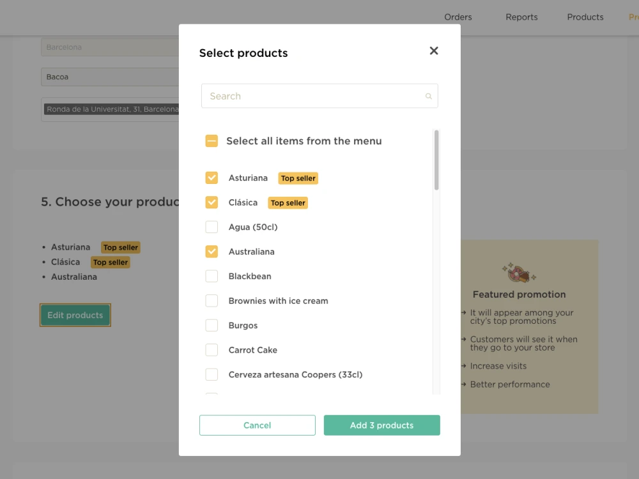This screenshot has height=479, width=639.
Task: Open the Products tab
Action: click(585, 17)
